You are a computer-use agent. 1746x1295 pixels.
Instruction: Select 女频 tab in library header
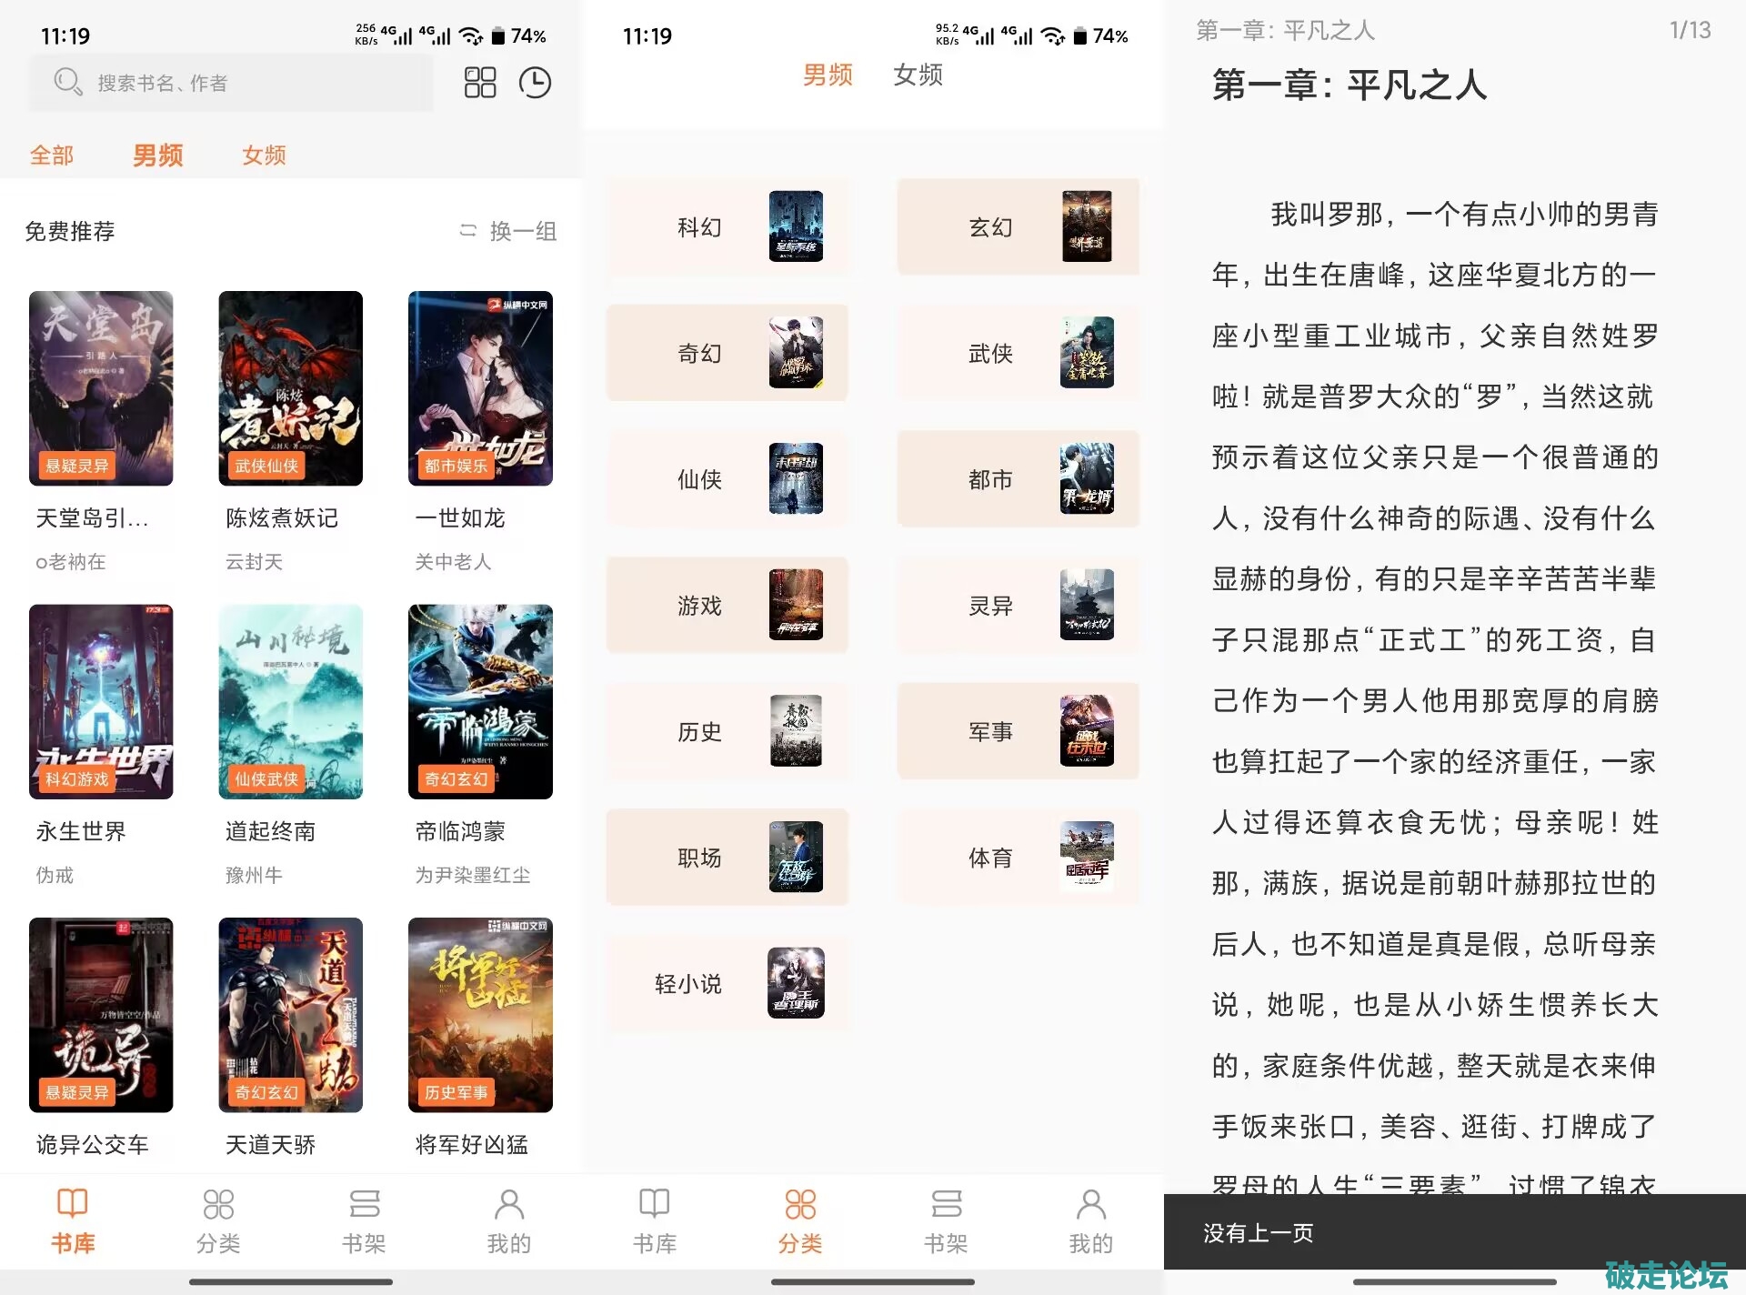[x=264, y=155]
